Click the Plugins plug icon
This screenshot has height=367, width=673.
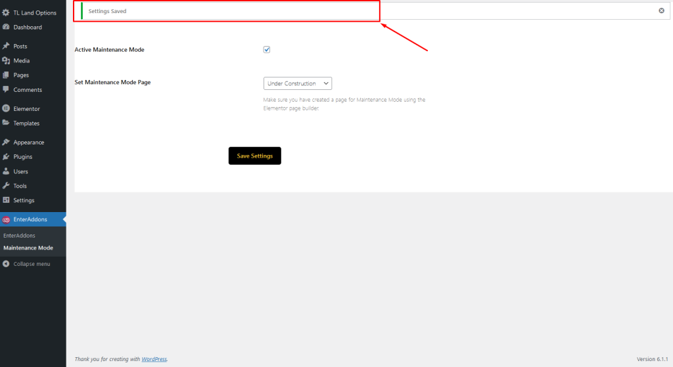6,156
